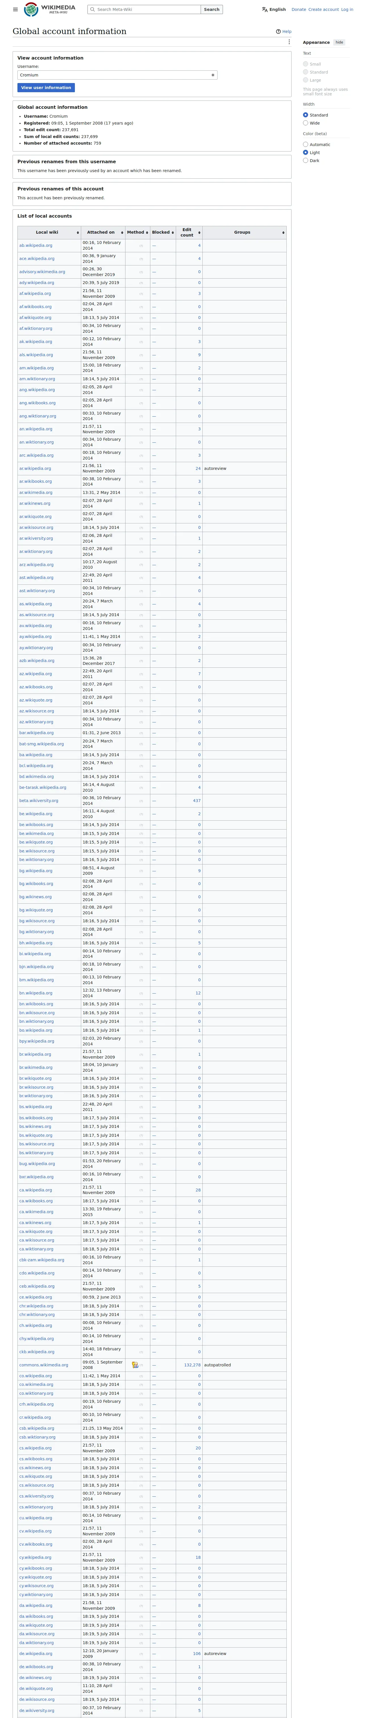Screen dimensions: 367x1718
Task: Select the Wide width option
Action: point(306,123)
